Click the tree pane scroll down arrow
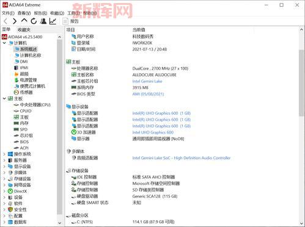 point(59,223)
